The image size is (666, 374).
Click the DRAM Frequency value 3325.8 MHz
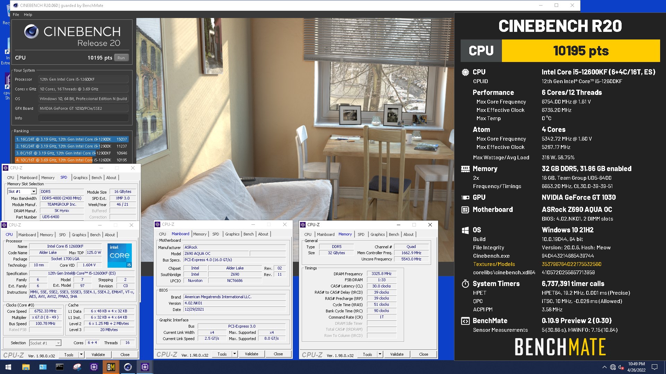[382, 274]
